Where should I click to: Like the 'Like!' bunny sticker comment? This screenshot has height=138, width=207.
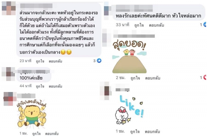tap(135, 132)
